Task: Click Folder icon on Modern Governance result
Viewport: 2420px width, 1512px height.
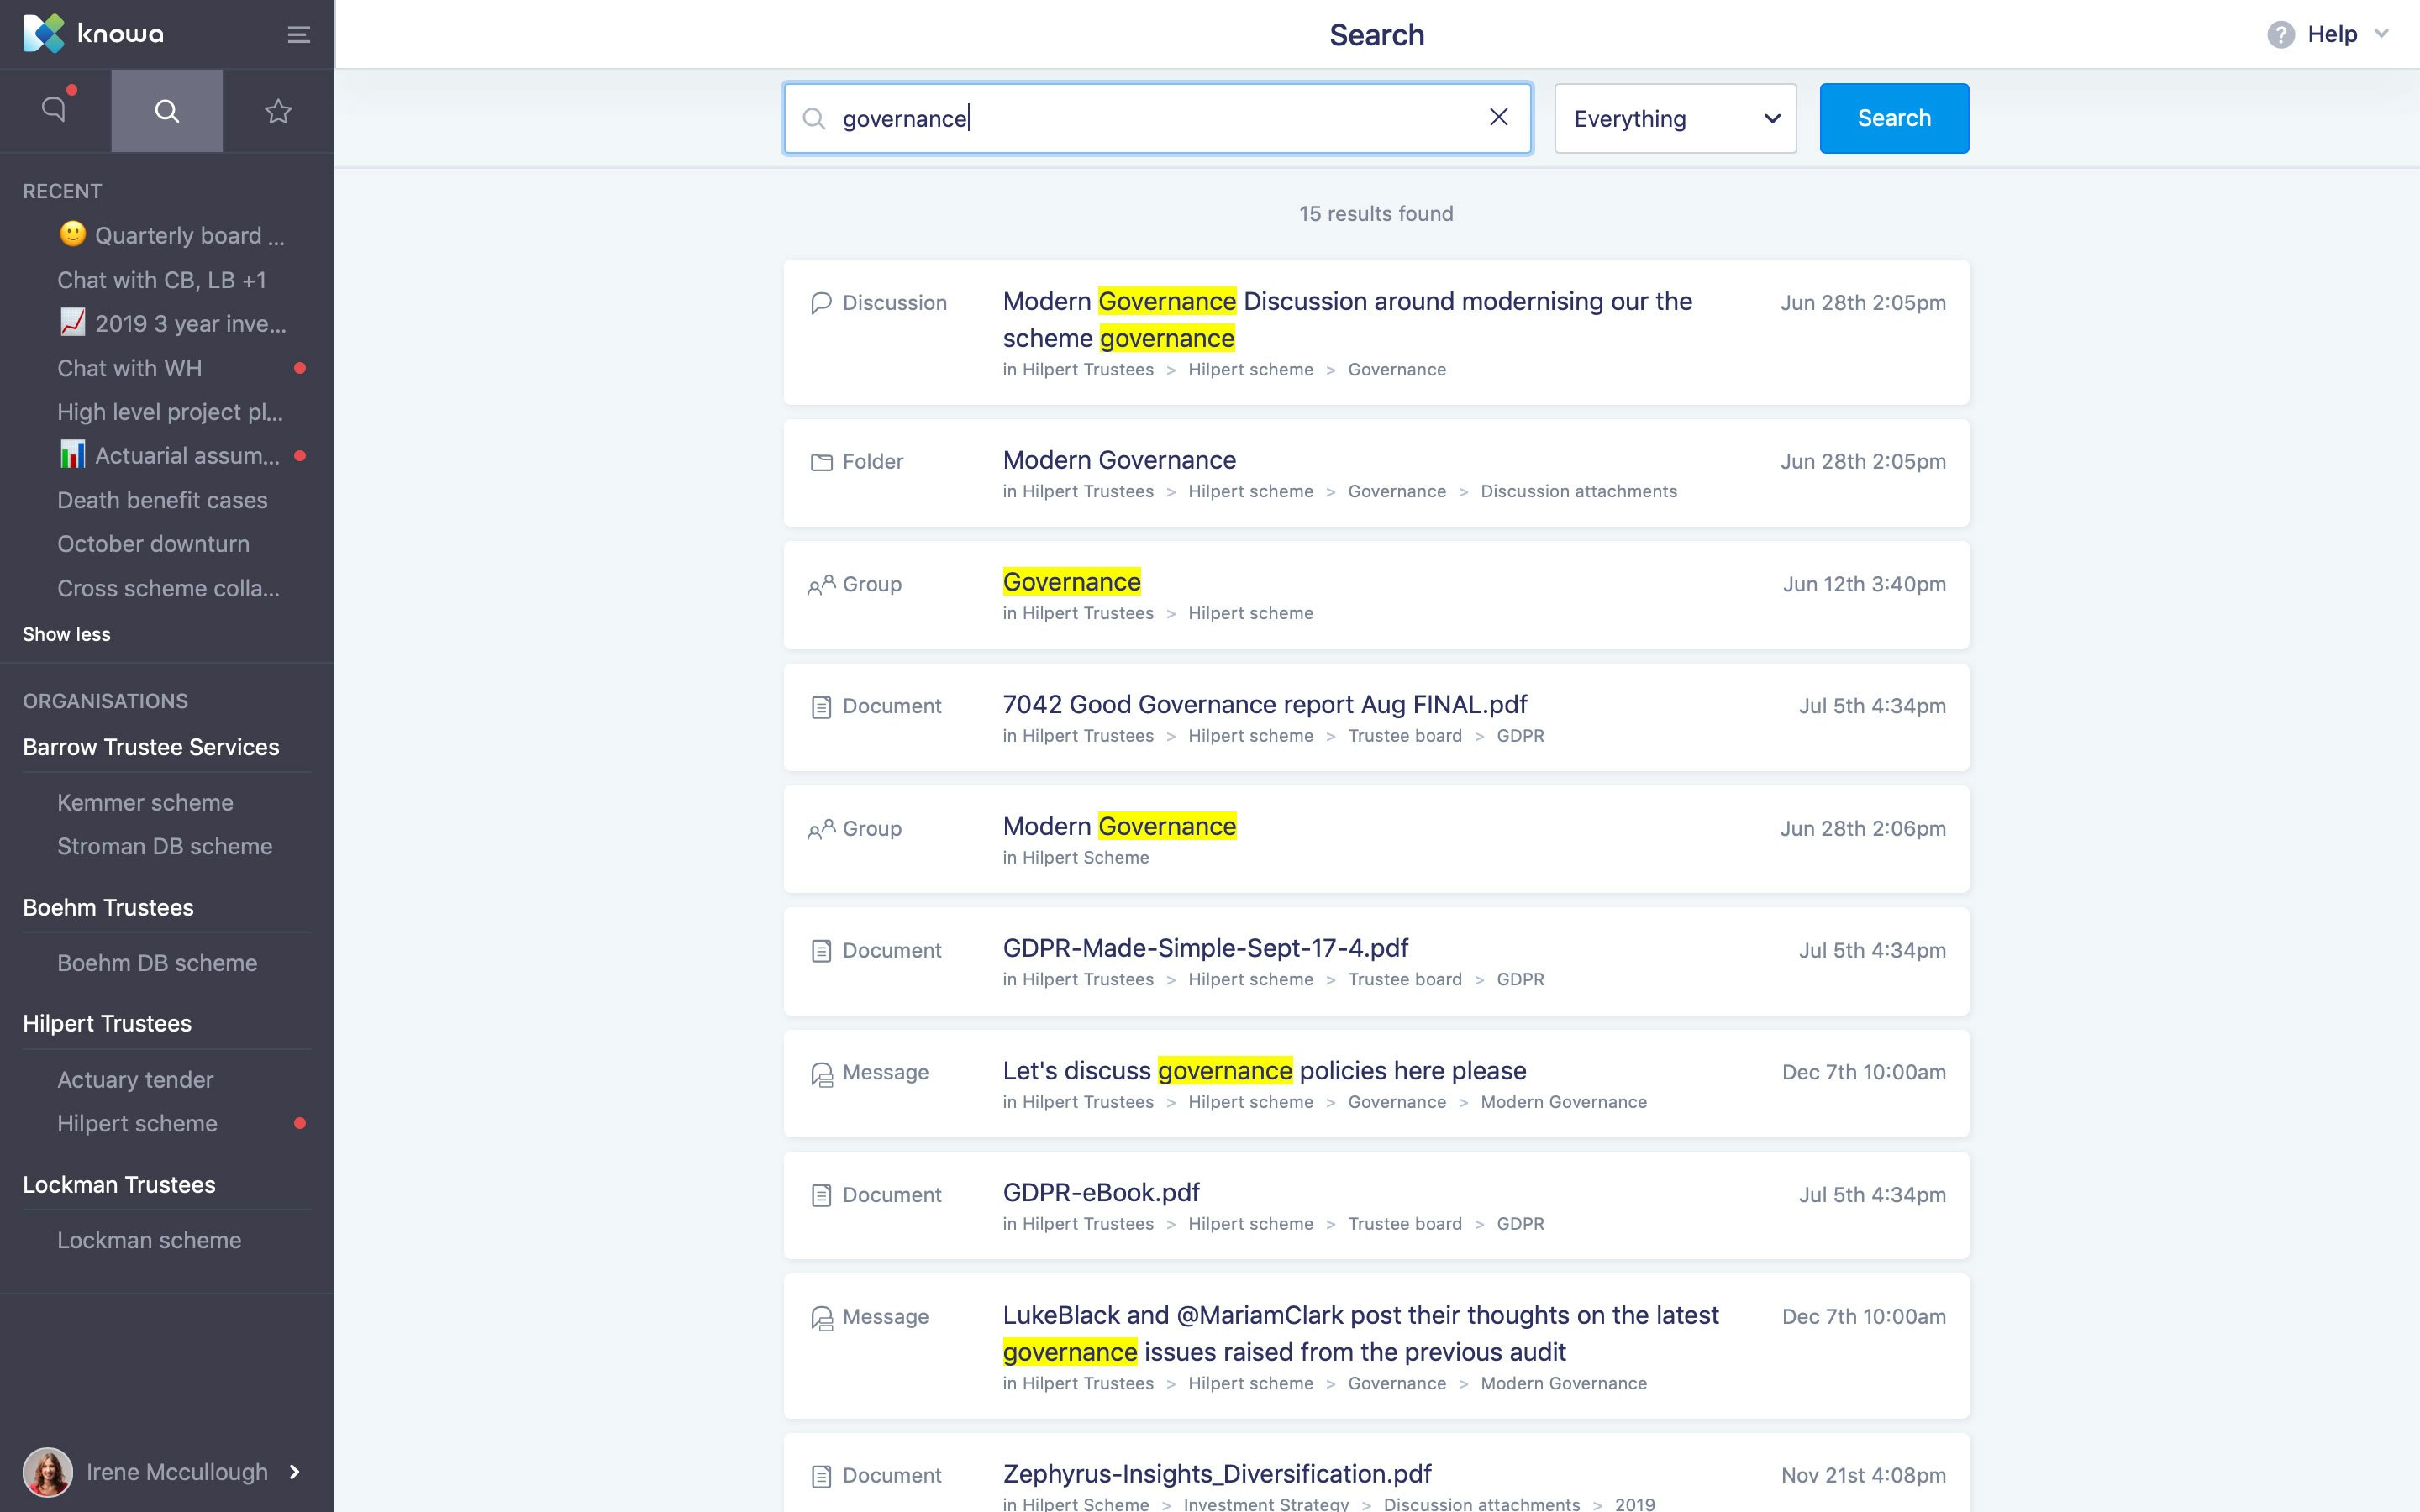Action: [x=821, y=462]
